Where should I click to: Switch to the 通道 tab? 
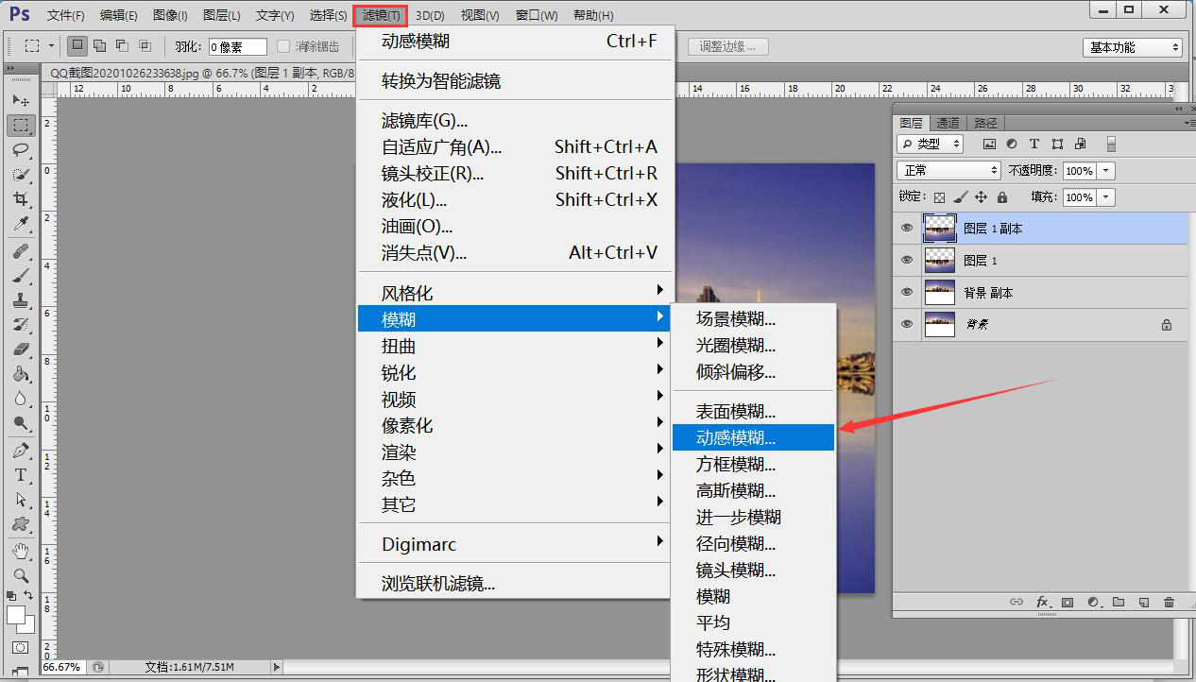click(948, 123)
